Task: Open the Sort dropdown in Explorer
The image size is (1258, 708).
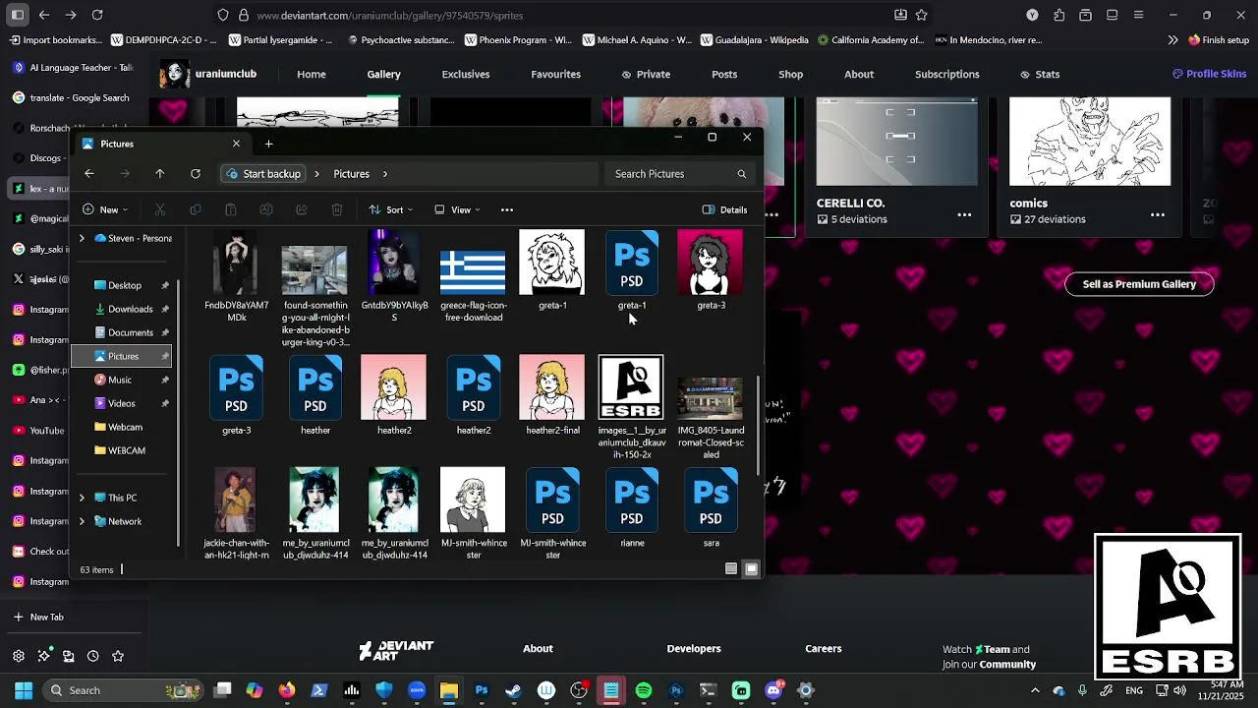Action: coord(391,209)
